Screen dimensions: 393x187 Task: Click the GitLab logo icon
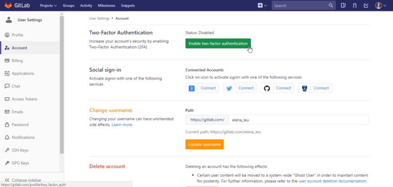tap(9, 5)
